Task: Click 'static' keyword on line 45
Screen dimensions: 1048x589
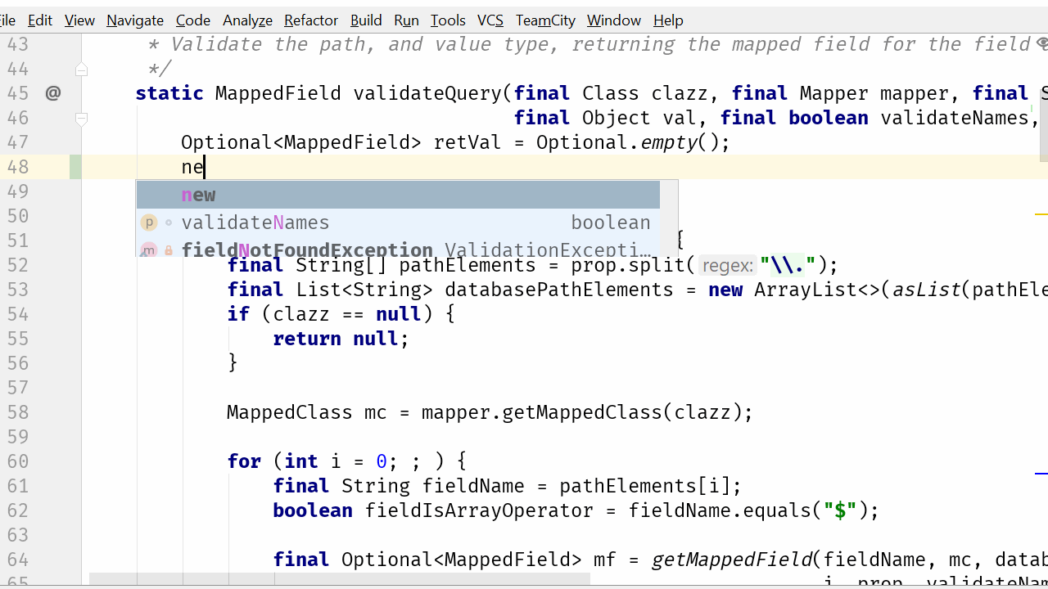Action: (169, 93)
